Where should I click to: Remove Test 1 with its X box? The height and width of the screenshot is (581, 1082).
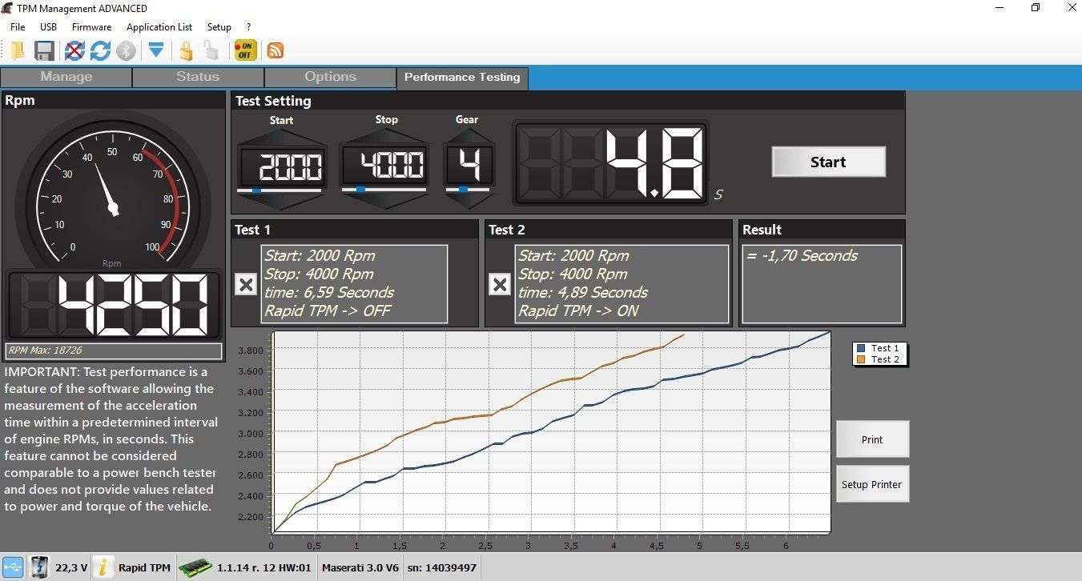(246, 284)
